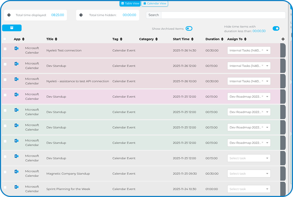Click Outlook icon of Nyeleti assistance API row
This screenshot has height=197, width=293.
tap(16, 79)
